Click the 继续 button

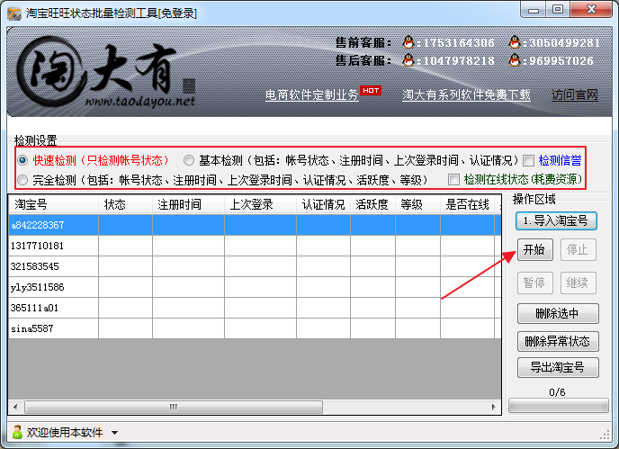pos(578,283)
